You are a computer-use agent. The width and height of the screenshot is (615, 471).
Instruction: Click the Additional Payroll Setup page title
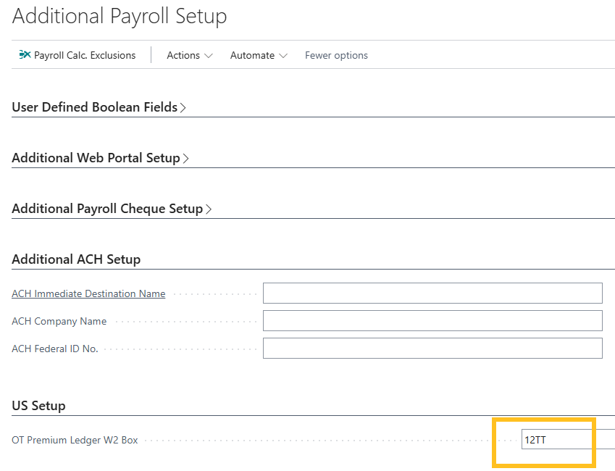(119, 16)
